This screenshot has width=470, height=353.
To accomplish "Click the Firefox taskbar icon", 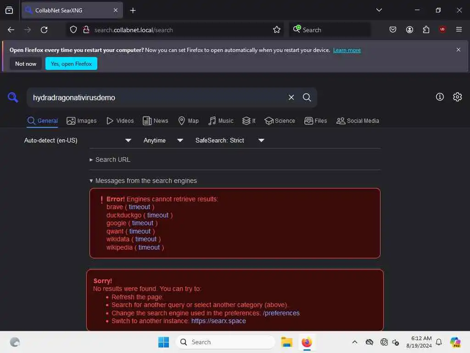I will pyautogui.click(x=307, y=342).
